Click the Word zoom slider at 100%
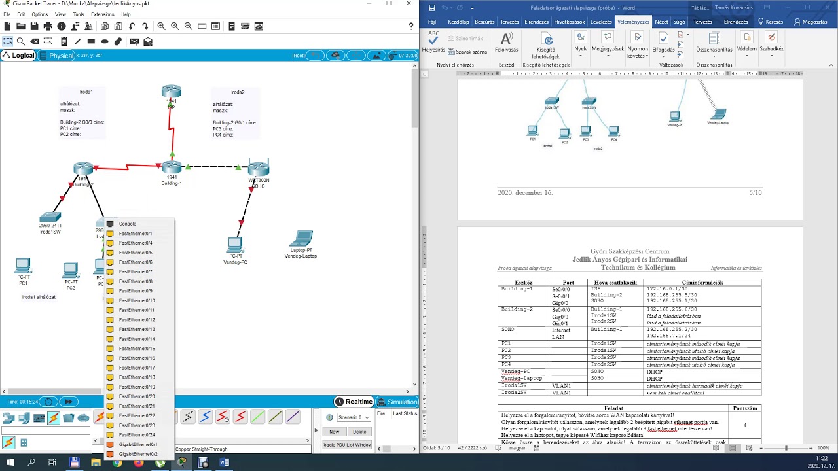 (x=786, y=448)
